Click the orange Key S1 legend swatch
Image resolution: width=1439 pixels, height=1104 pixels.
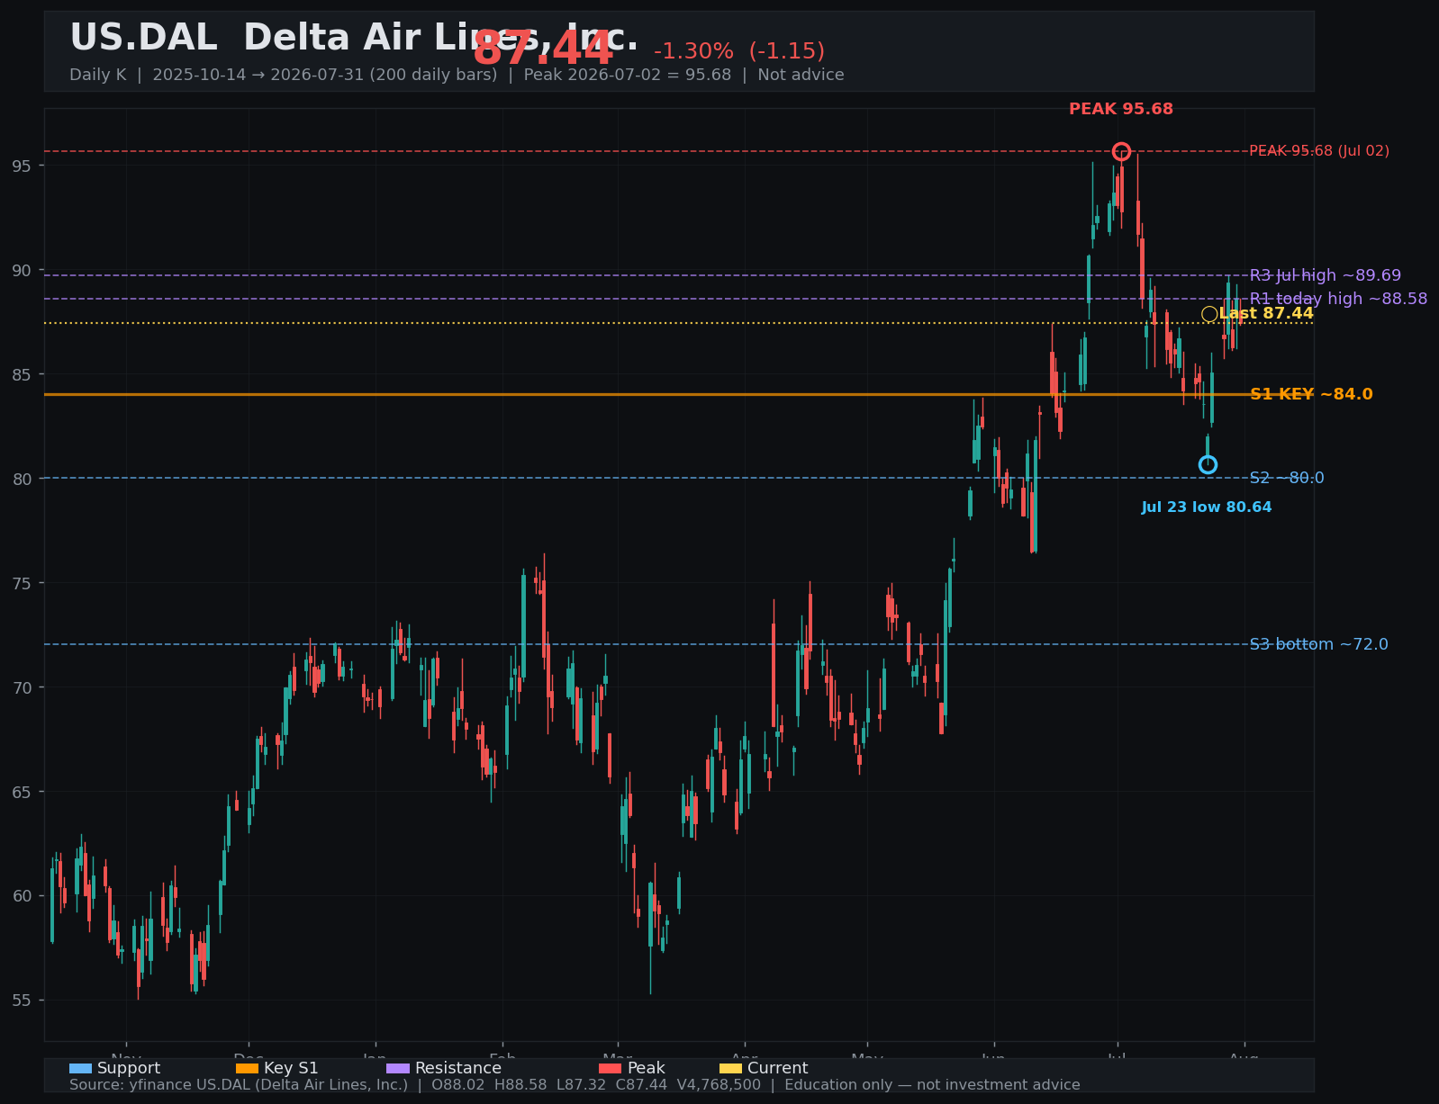(x=247, y=1068)
